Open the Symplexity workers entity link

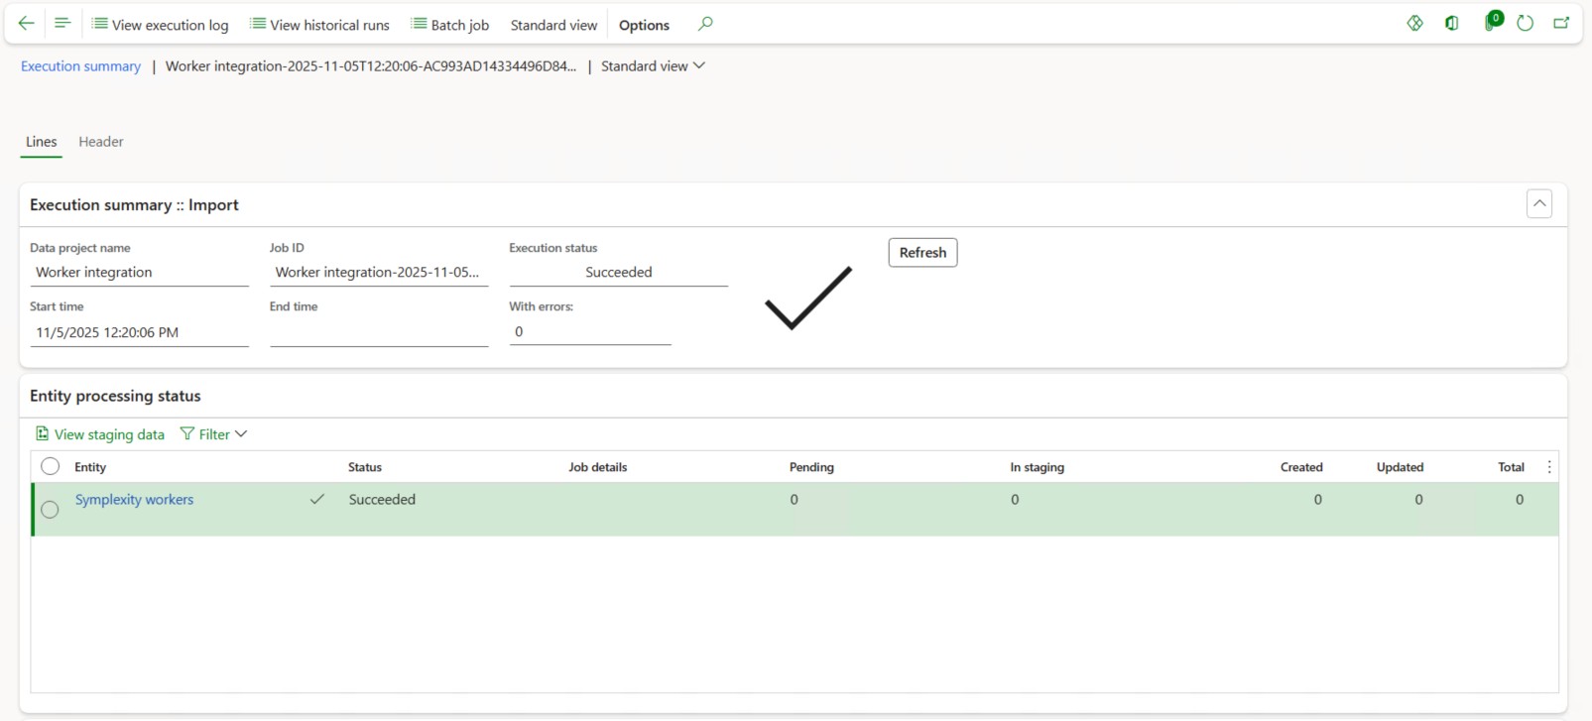[x=134, y=500]
